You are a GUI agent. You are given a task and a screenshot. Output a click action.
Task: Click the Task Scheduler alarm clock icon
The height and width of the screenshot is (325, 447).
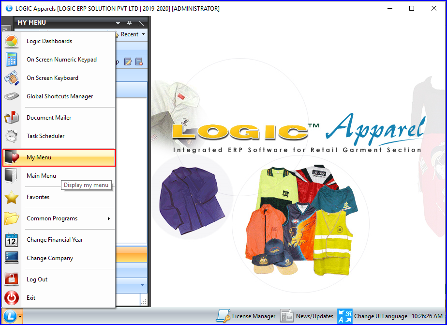(x=12, y=136)
